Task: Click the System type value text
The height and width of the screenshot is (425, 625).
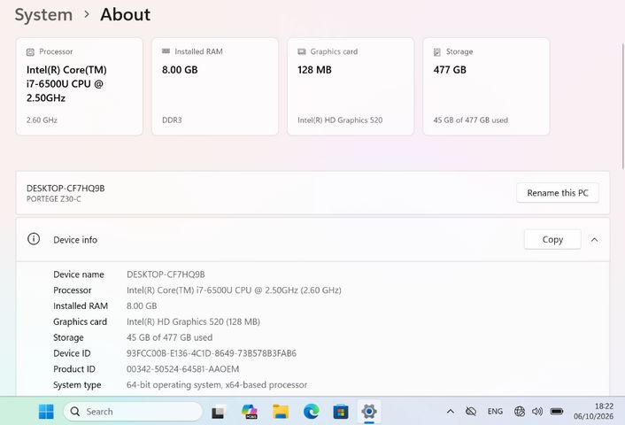Action: [x=217, y=385]
